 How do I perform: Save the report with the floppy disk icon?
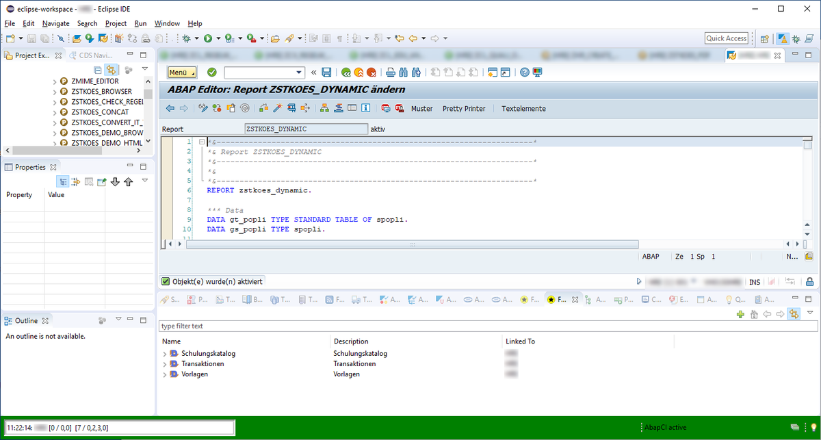pos(326,73)
